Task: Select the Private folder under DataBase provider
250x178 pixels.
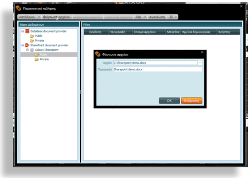Action: pyautogui.click(x=40, y=40)
